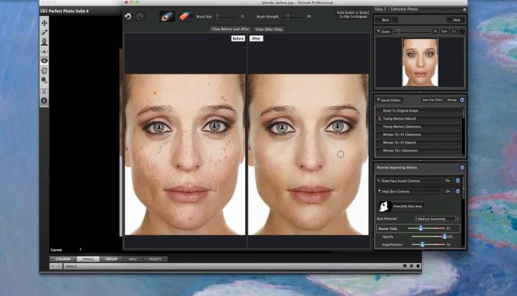517x296 pixels.
Task: Collapse Hide Skin Controls section
Action: point(379,191)
